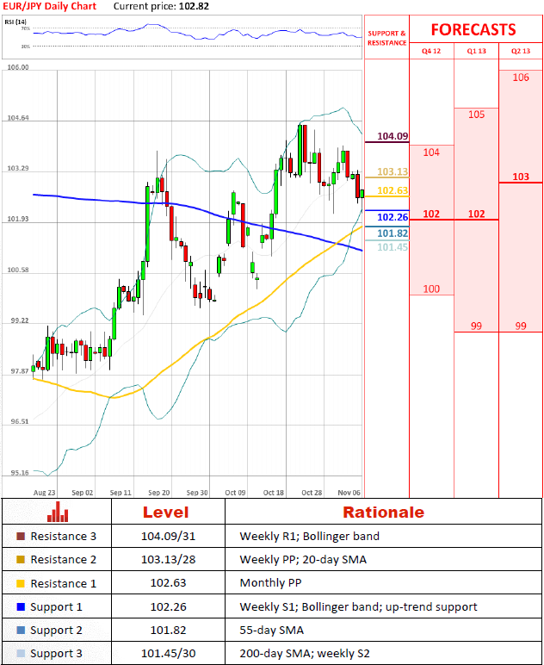The height and width of the screenshot is (665, 544).
Task: Click the Q2 13 forecast value 106
Action: click(521, 78)
